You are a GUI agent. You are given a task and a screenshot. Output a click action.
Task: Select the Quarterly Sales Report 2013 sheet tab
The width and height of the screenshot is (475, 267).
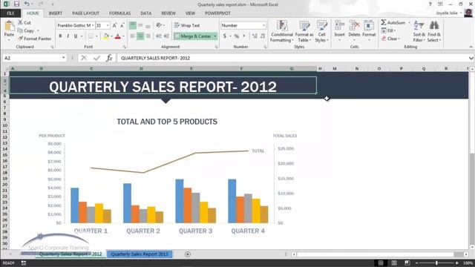coord(140,254)
